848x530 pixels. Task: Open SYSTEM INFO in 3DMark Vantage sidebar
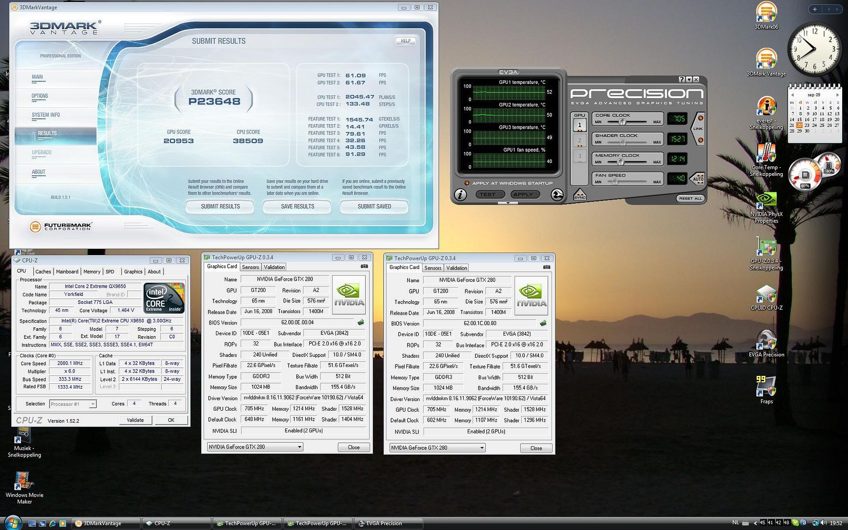pyautogui.click(x=46, y=115)
